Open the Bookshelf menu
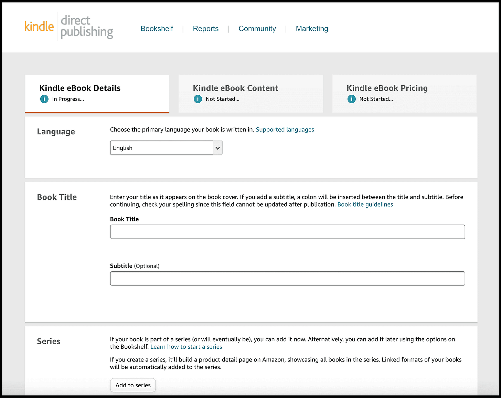Viewport: 501px width, 398px height. point(157,29)
